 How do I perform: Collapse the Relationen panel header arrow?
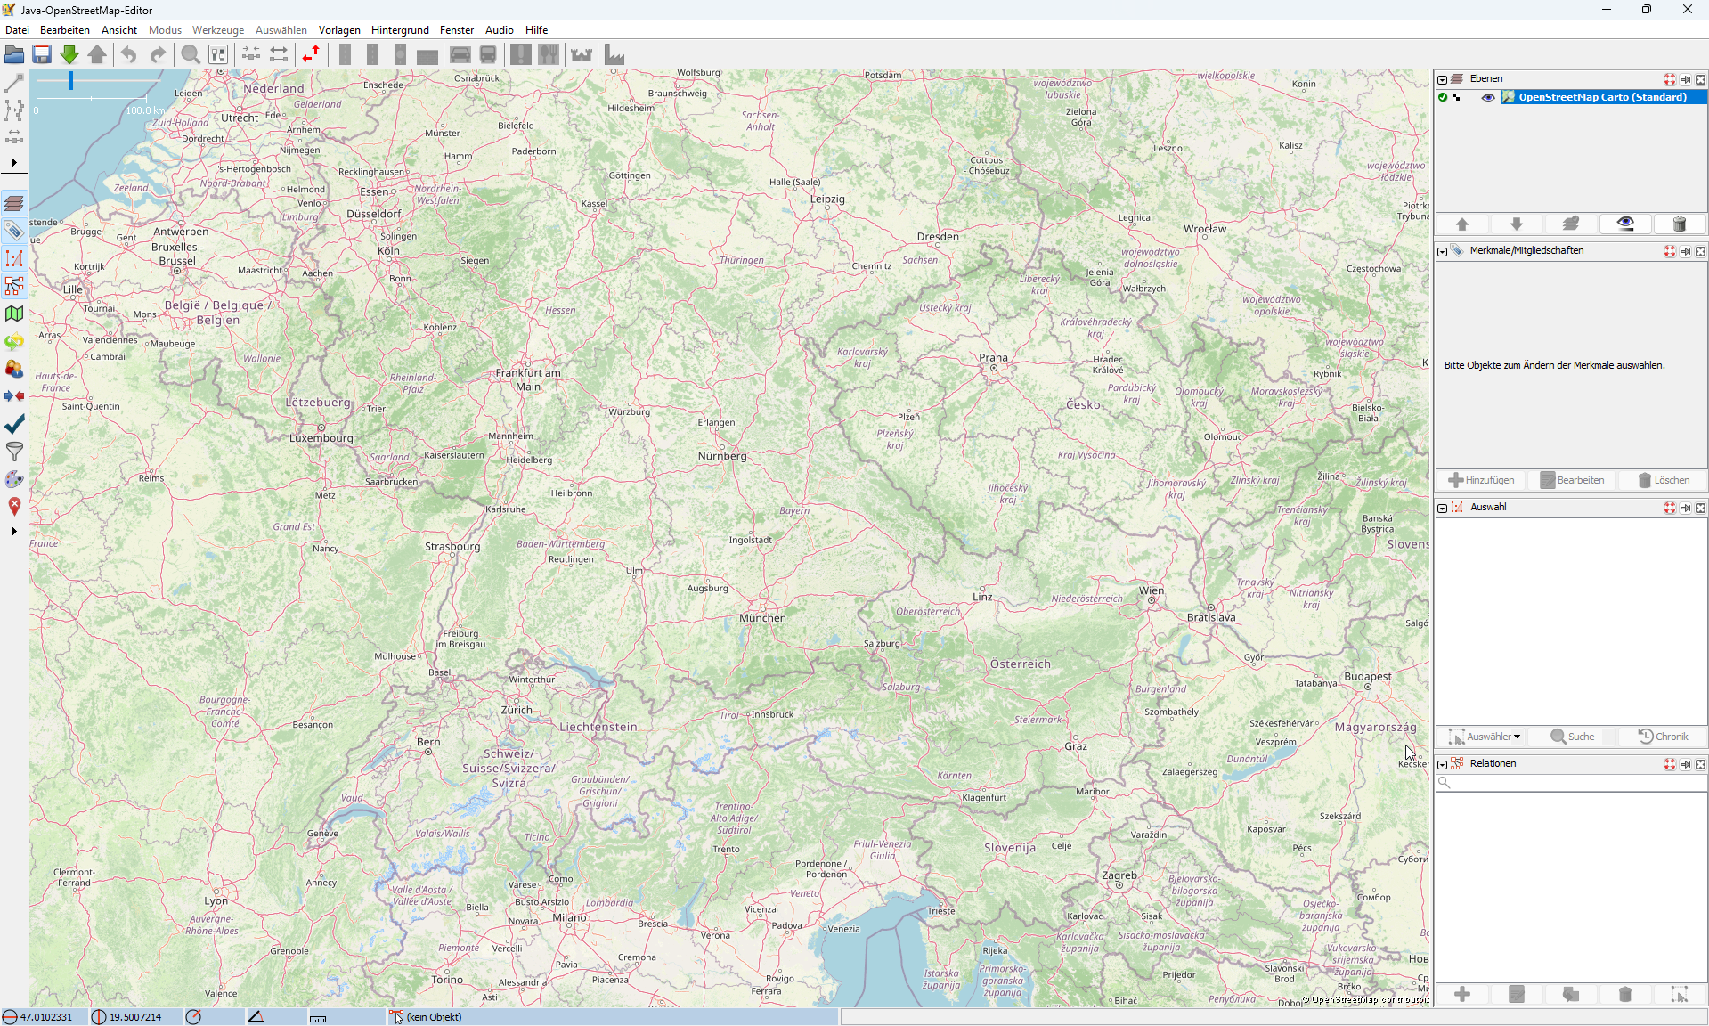pyautogui.click(x=1443, y=764)
